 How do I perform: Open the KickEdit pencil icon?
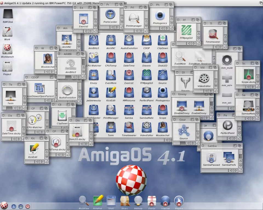[34, 149]
